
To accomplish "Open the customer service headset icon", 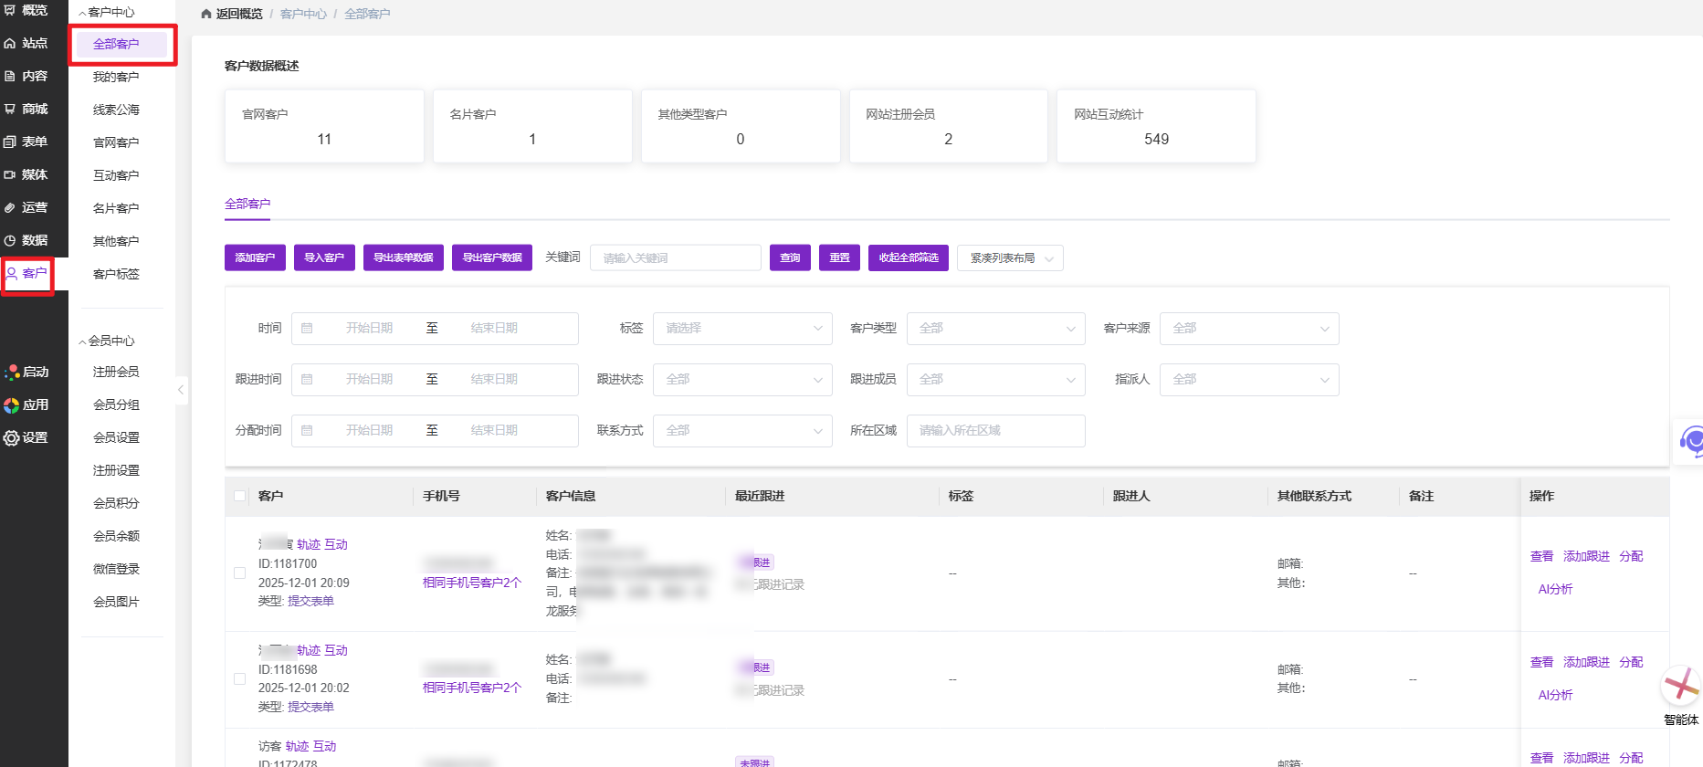I will [1690, 442].
